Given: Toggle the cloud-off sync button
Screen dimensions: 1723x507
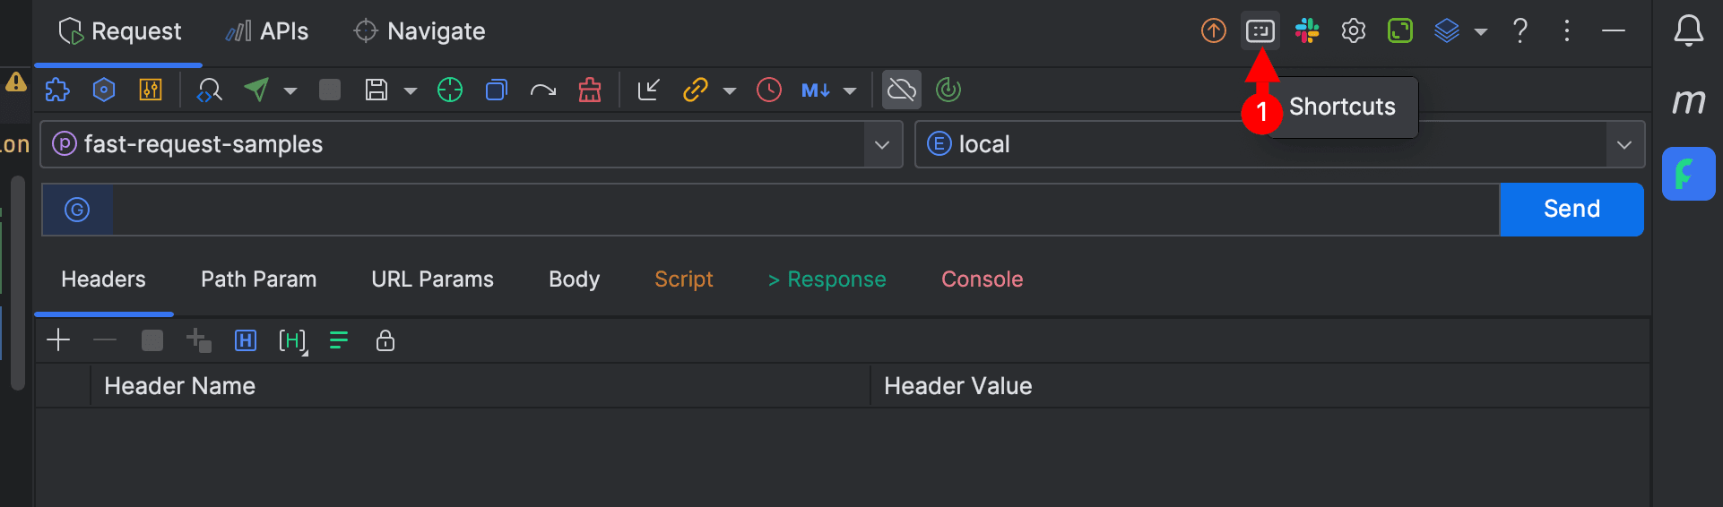Looking at the screenshot, I should (901, 90).
